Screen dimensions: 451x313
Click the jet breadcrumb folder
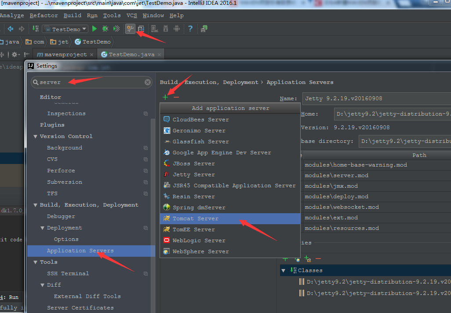[x=60, y=42]
